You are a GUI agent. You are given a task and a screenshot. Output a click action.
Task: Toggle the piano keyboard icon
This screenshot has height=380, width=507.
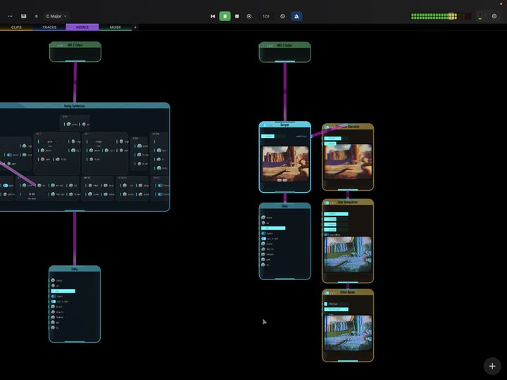(x=24, y=16)
